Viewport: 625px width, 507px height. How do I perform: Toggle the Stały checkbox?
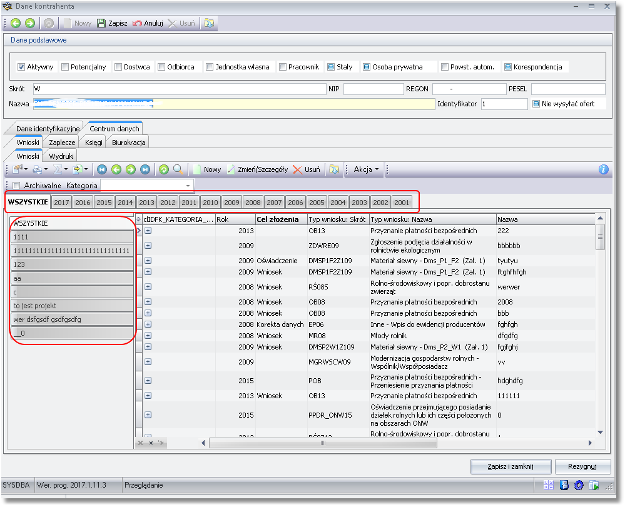(331, 67)
